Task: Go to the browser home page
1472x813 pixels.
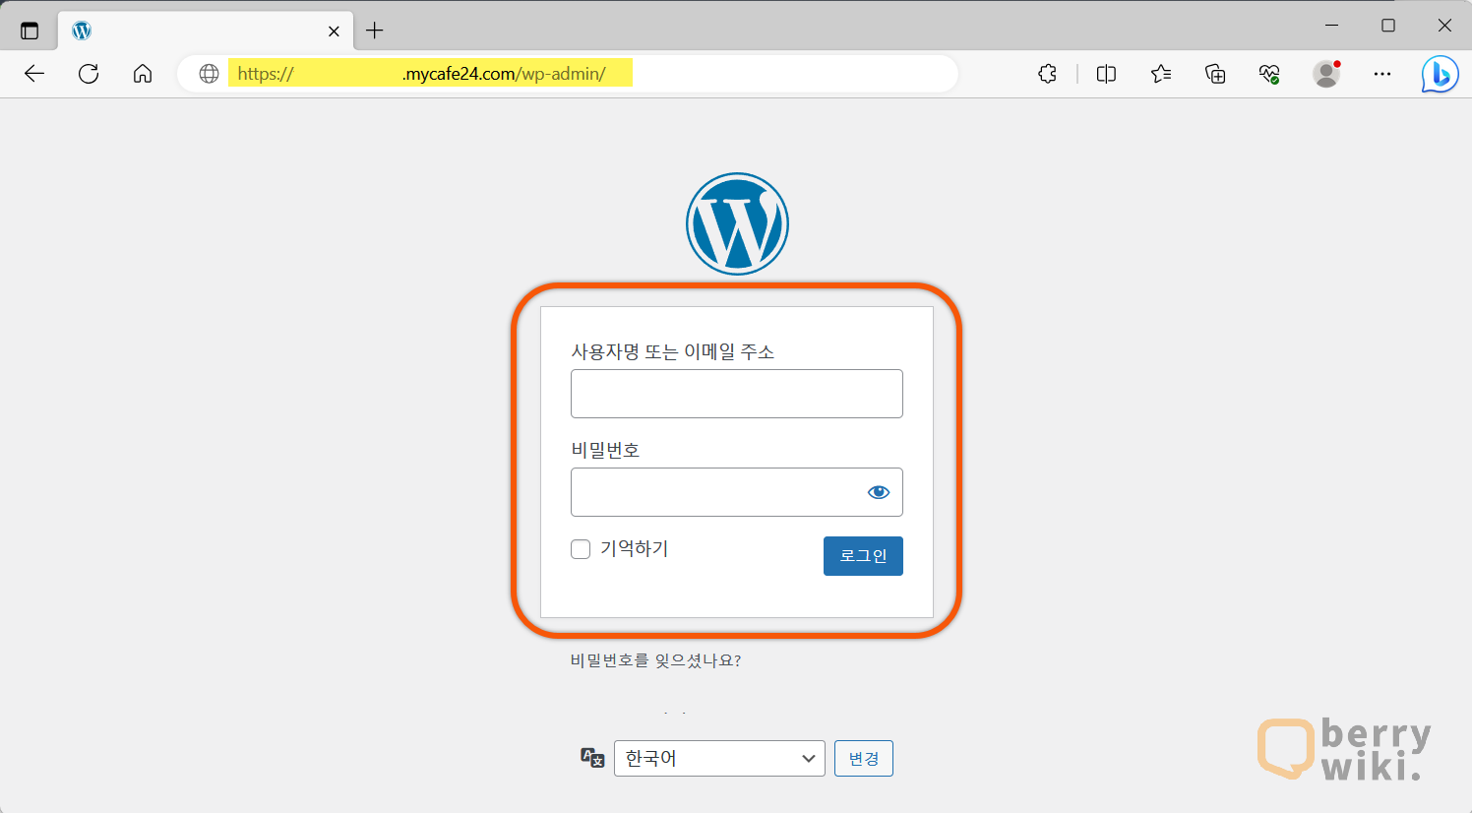Action: click(x=143, y=74)
